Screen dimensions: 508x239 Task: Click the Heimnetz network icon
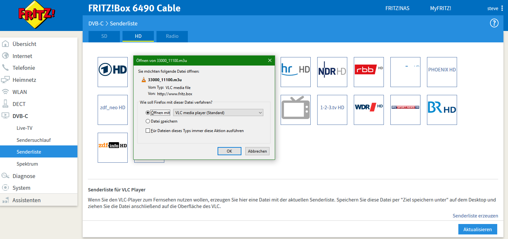point(5,80)
